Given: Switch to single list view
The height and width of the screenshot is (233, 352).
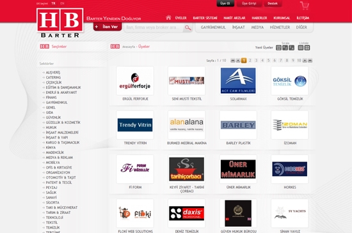Looking at the screenshot, I should coord(301,48).
